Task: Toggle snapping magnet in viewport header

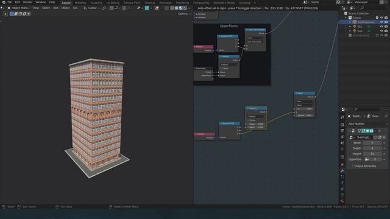Action: [x=112, y=8]
